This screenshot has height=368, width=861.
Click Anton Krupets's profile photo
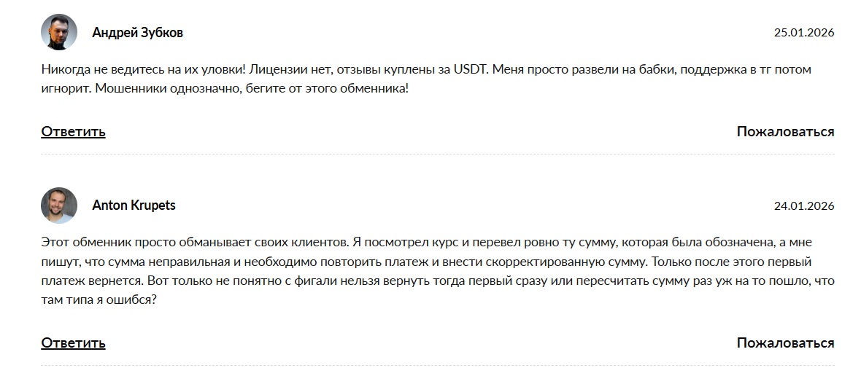coord(59,205)
